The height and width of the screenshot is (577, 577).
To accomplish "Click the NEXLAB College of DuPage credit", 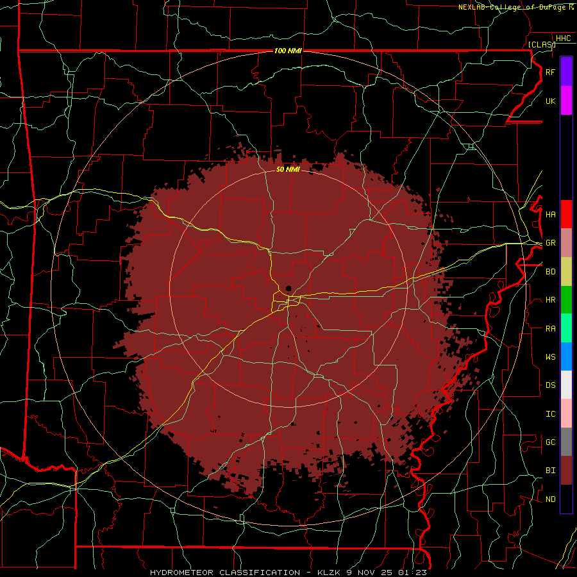I will point(516,7).
